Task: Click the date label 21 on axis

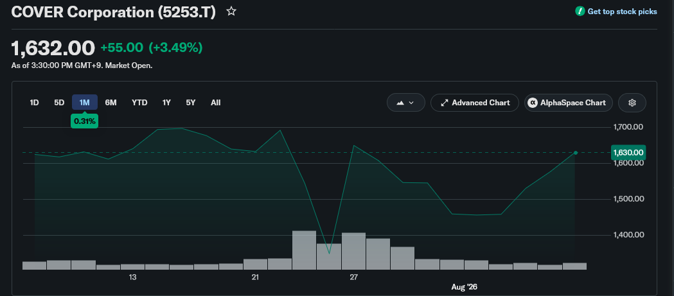Action: point(255,277)
